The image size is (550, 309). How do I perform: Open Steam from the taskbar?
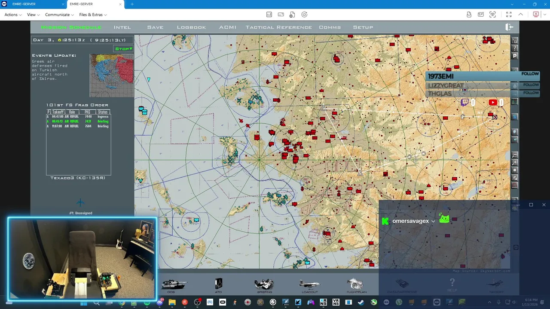pos(361,302)
